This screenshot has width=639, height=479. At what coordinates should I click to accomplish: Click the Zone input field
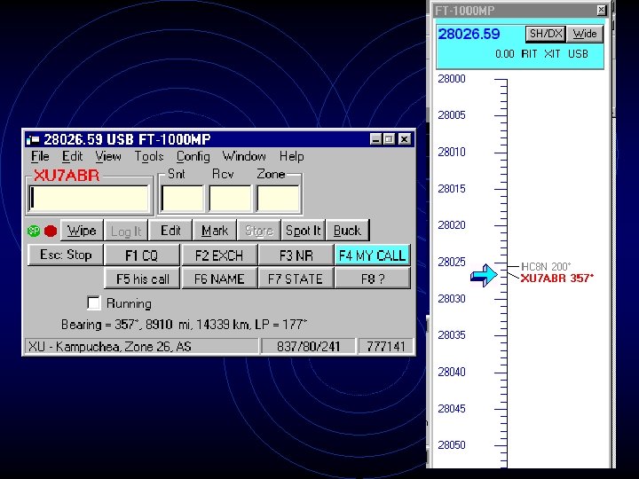pos(279,199)
